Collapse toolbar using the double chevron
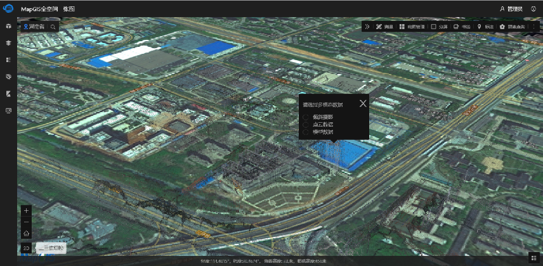The image size is (543, 266). pos(367,27)
